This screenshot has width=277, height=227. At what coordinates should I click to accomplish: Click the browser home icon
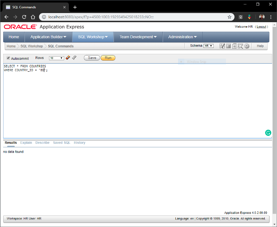pos(33,17)
